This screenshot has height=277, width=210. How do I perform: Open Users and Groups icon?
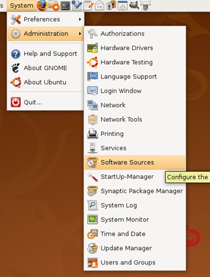coord(92,263)
